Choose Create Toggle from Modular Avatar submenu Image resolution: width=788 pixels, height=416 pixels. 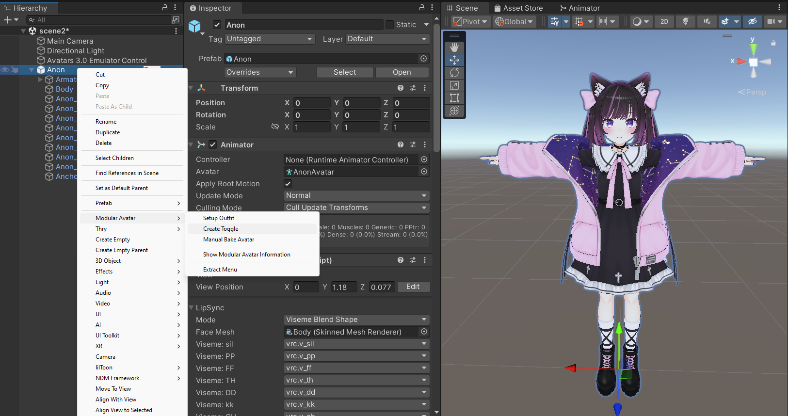tap(252, 229)
